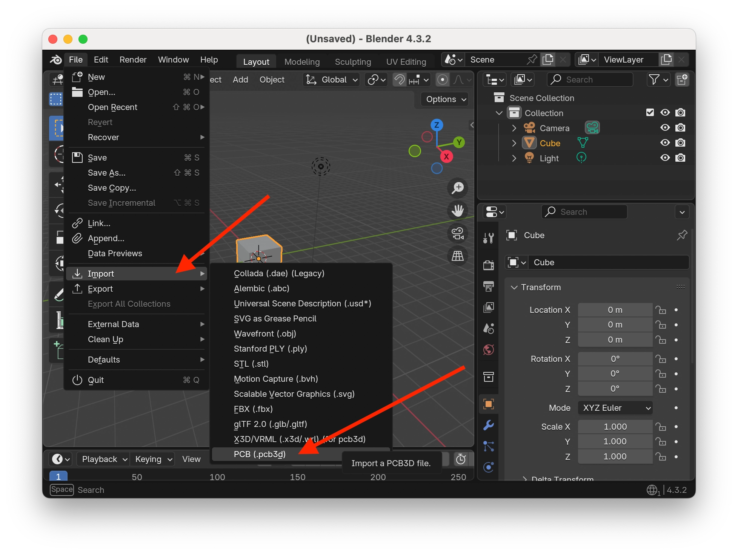The image size is (738, 554).
Task: Click Save As in the File menu
Action: pos(106,173)
